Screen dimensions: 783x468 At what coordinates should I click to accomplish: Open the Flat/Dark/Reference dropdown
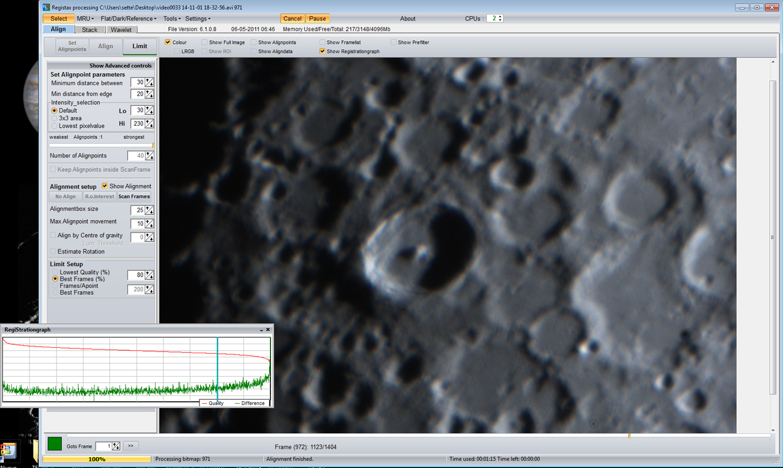(128, 19)
